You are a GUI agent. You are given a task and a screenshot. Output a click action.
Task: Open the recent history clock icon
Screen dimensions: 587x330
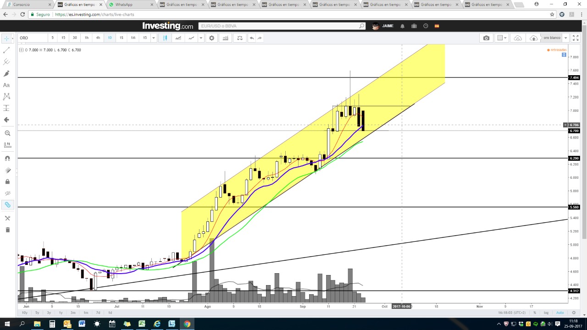(426, 26)
